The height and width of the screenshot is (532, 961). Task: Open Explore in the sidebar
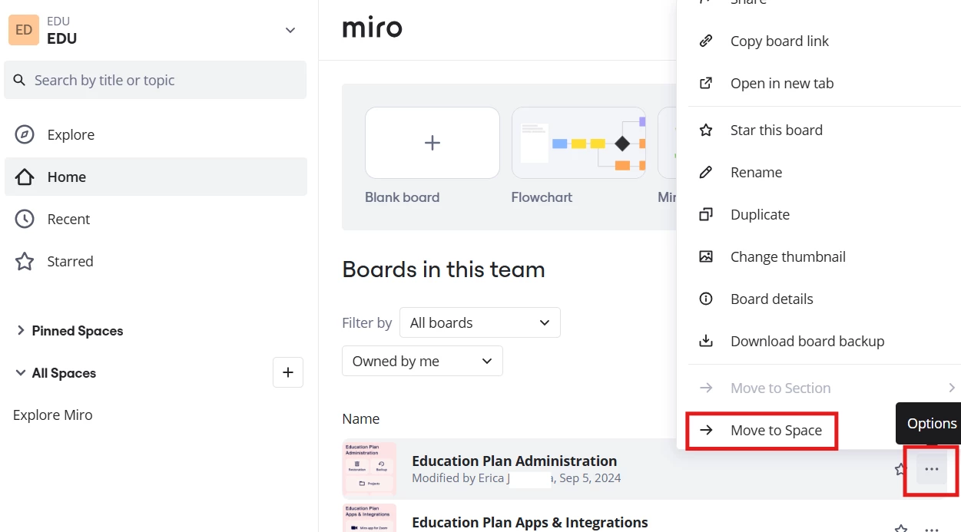coord(156,134)
